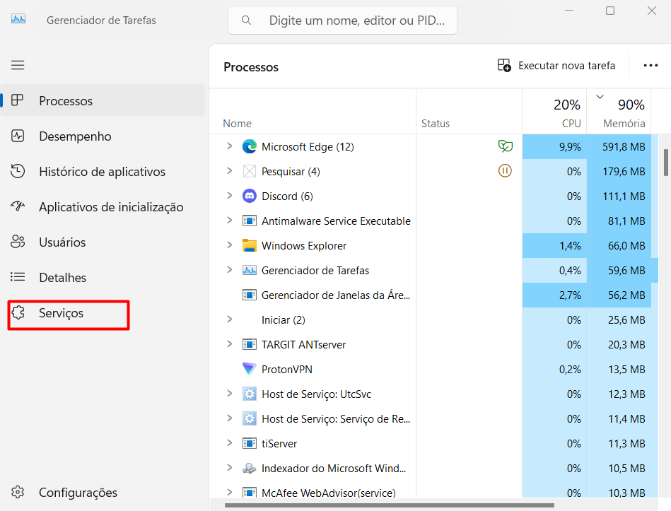Expand the Microsoft Edge (12) process group
The width and height of the screenshot is (671, 511).
coord(229,146)
